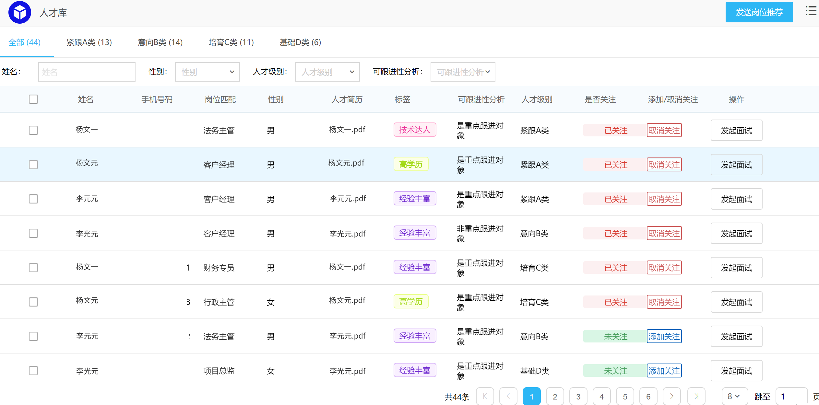Focus the 姓名 search input field
819x405 pixels.
87,72
